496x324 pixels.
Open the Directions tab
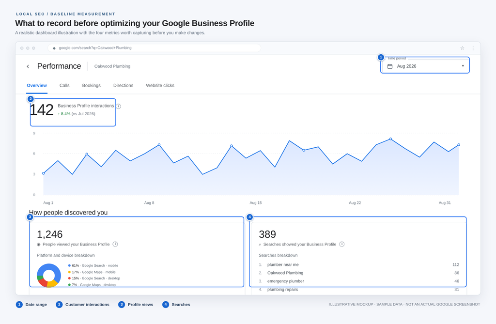(x=124, y=85)
